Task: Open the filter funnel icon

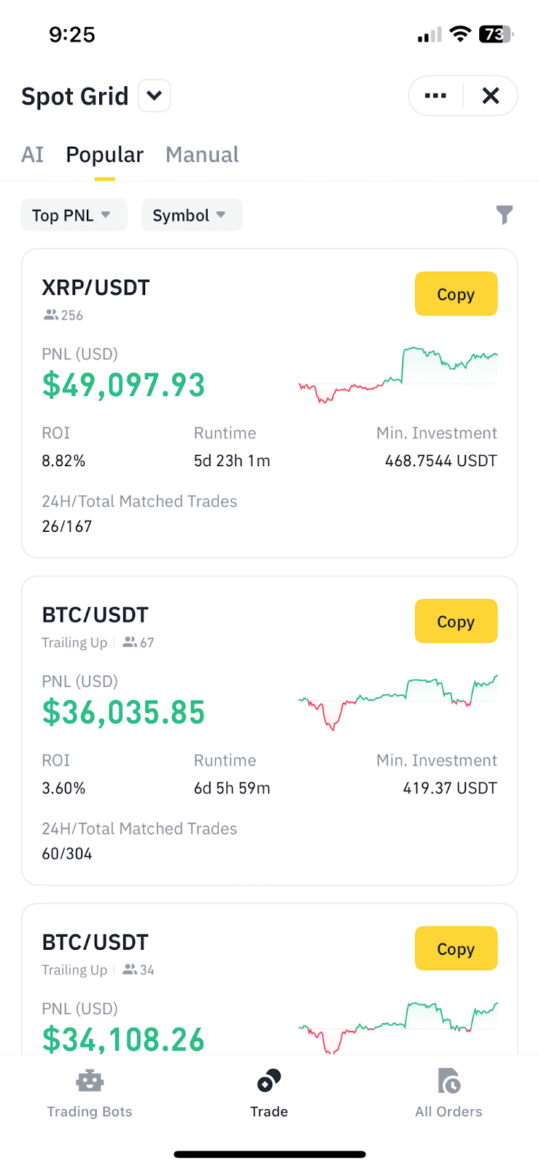Action: tap(504, 215)
